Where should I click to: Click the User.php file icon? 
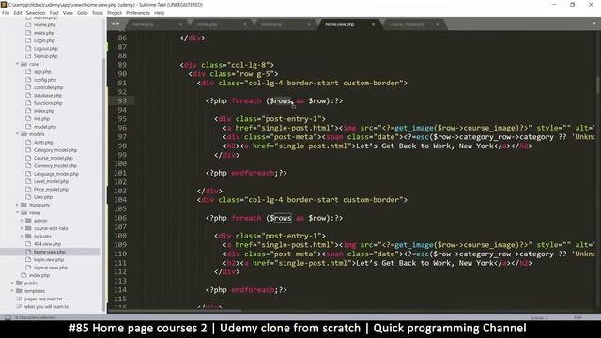click(x=28, y=197)
